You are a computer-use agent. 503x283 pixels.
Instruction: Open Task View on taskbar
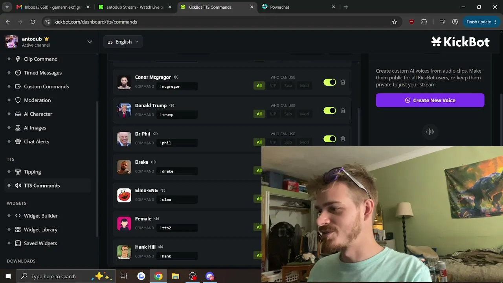(124, 276)
